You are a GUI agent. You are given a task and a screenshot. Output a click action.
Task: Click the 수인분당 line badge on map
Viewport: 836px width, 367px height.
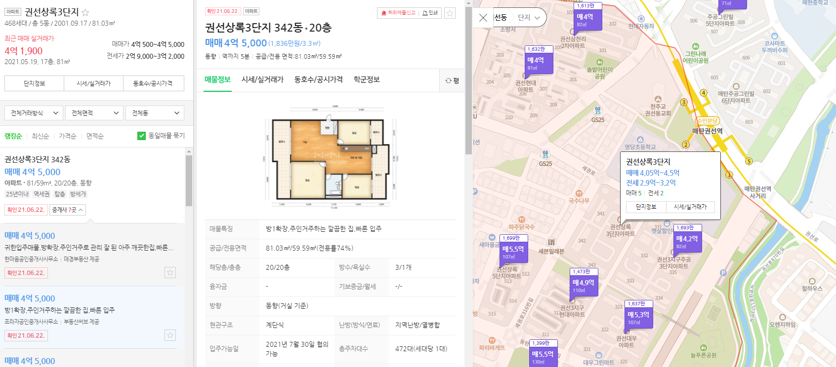(x=708, y=121)
